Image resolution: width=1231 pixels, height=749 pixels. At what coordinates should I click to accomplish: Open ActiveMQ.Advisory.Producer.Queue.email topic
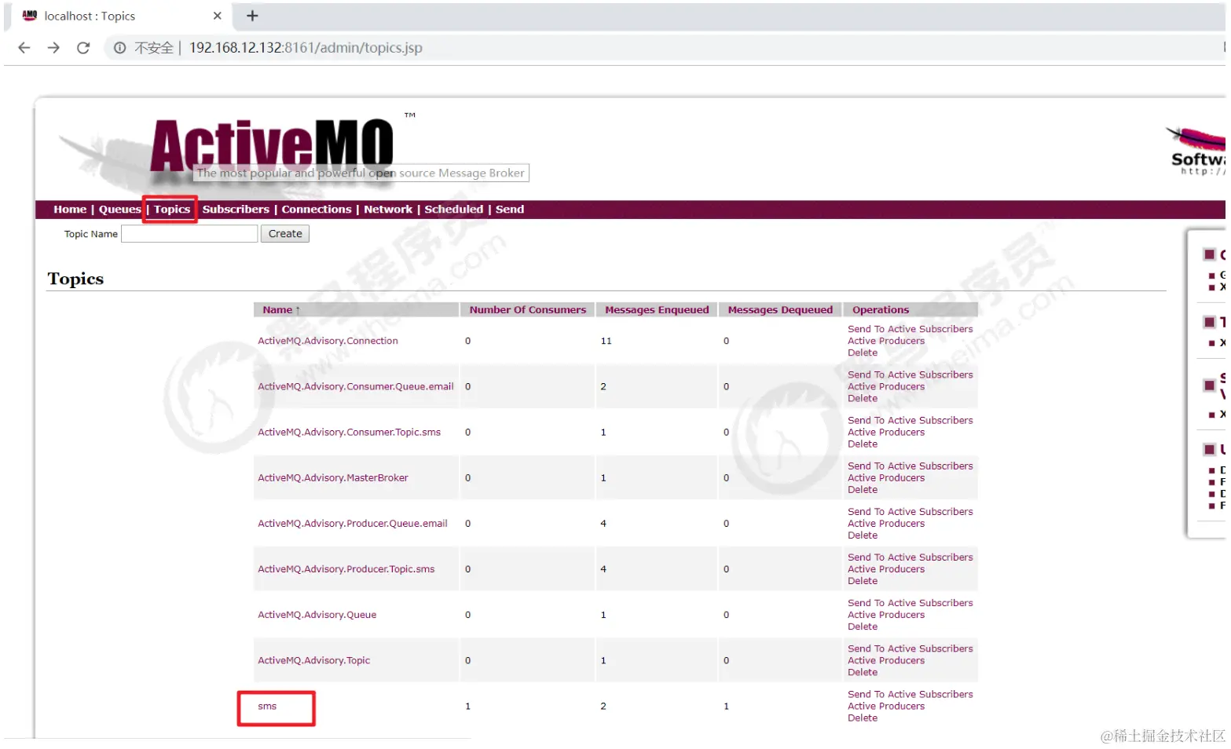(353, 524)
